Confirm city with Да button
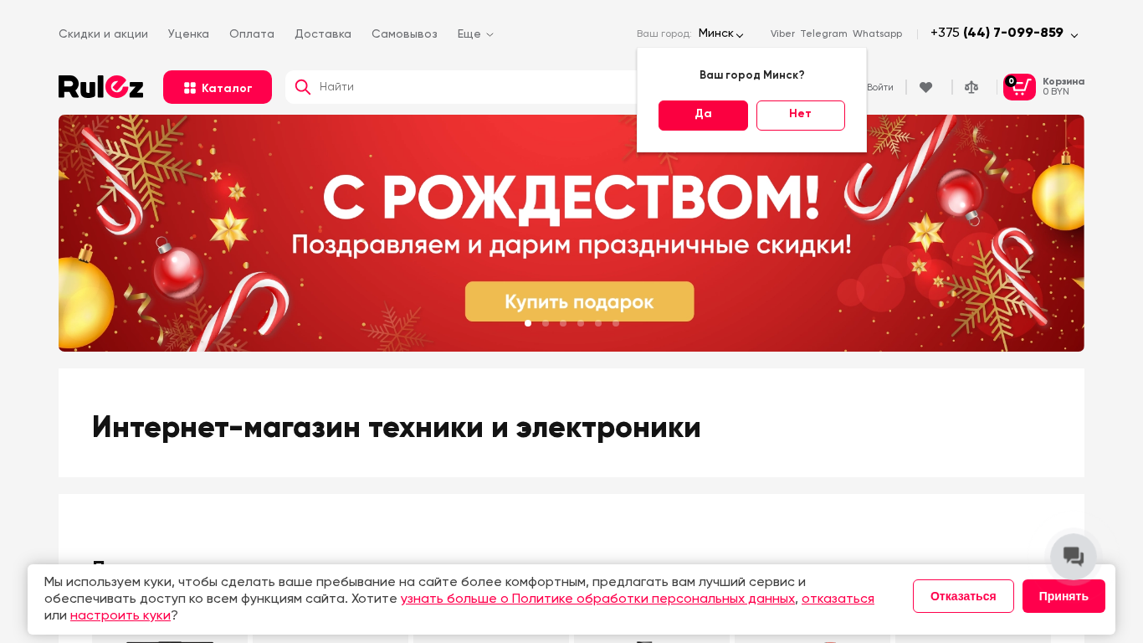 click(x=703, y=116)
